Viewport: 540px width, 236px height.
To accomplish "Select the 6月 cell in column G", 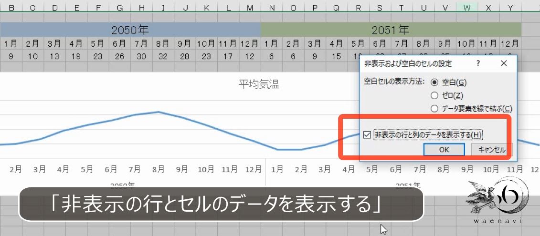I will [x=119, y=44].
